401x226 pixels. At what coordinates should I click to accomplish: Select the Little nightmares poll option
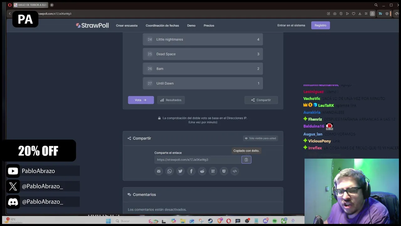click(203, 39)
